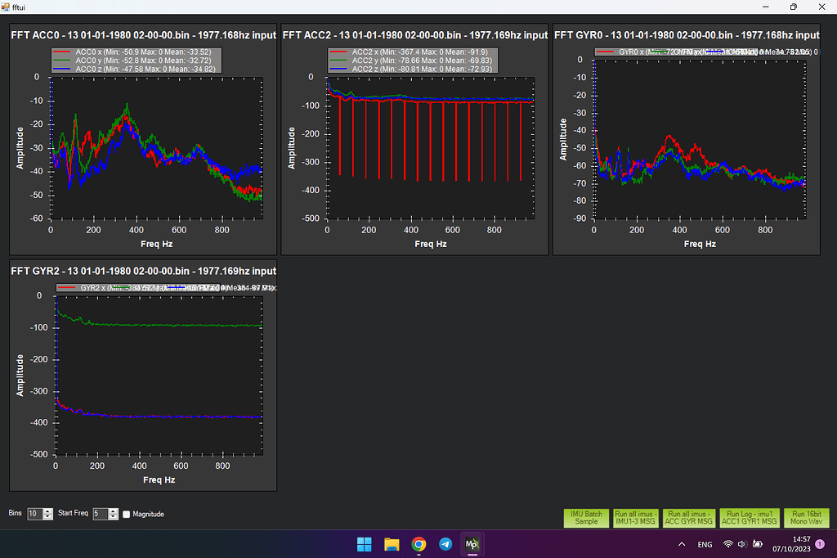The width and height of the screenshot is (837, 558).
Task: Open the Wi-Fi settings from the tray
Action: (727, 543)
